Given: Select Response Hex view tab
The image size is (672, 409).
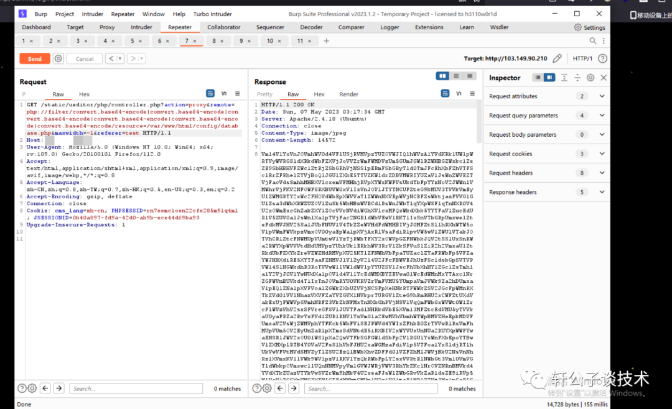Looking at the screenshot, I should [319, 94].
